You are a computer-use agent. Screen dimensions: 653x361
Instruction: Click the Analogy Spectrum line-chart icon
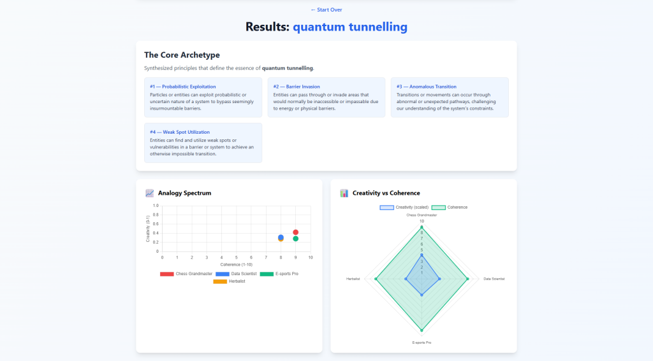coord(150,193)
